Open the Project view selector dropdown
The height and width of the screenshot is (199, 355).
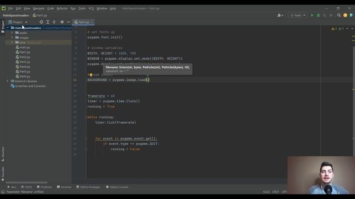click(x=18, y=22)
